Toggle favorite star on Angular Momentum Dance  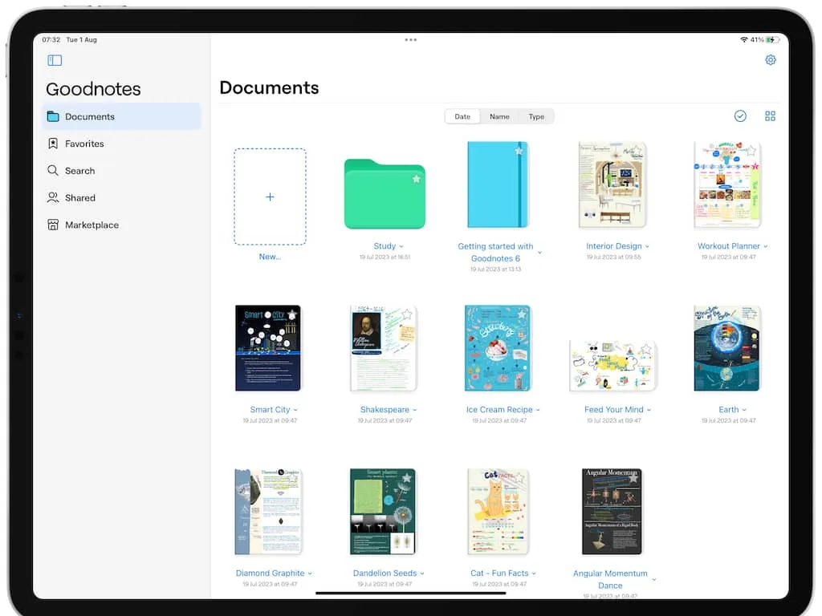coord(633,478)
